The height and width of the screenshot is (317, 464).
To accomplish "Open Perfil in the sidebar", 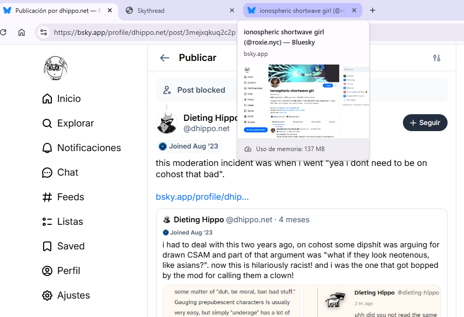I will (47, 271).
